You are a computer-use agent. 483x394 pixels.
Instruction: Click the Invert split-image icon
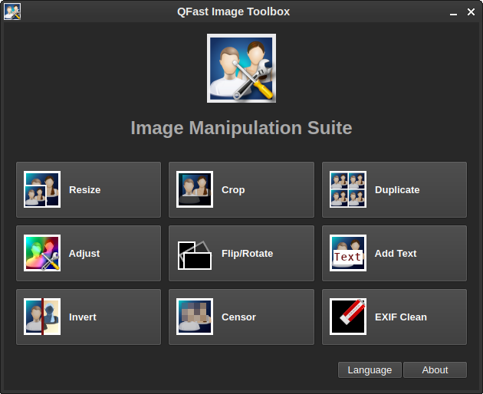(42, 317)
